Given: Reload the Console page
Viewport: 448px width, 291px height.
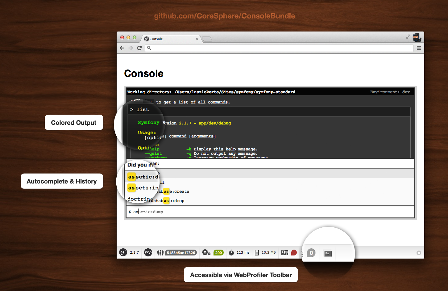Looking at the screenshot, I should tap(139, 48).
